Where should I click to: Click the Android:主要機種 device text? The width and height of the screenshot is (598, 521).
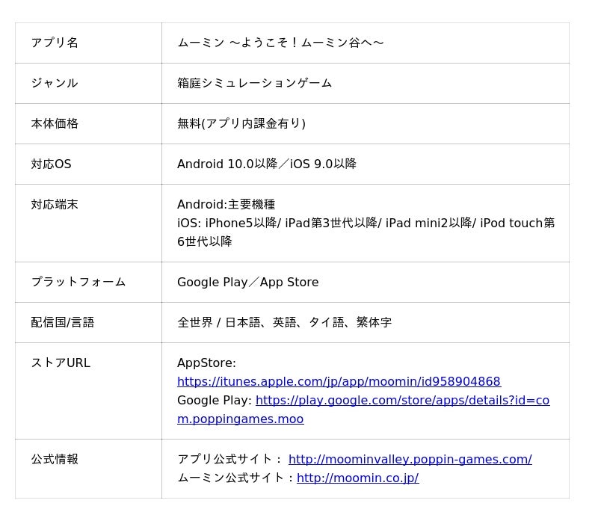coord(226,204)
